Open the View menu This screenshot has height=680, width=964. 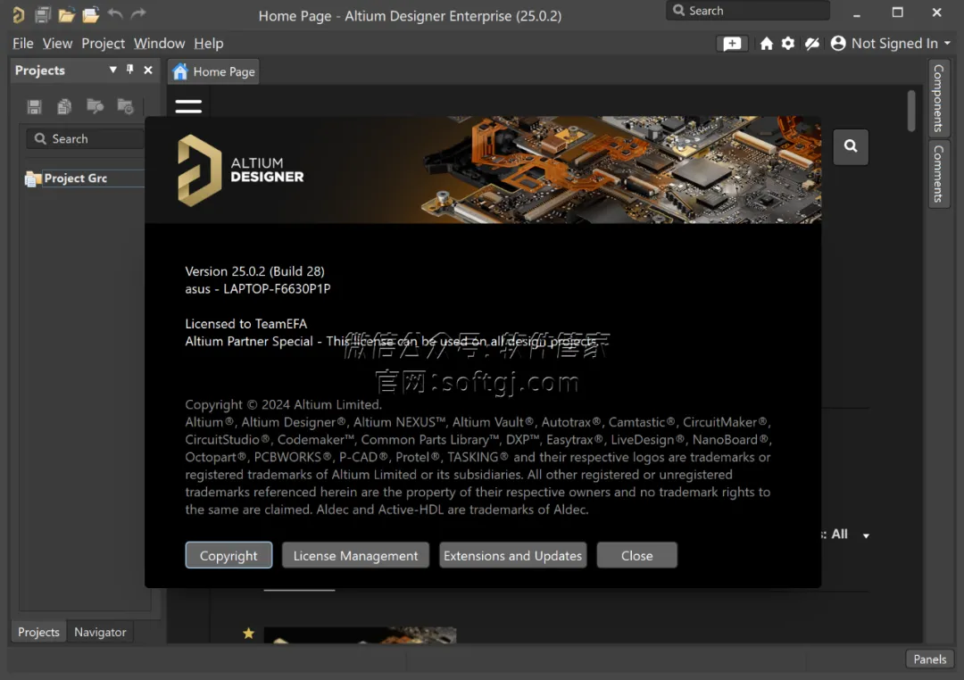[x=57, y=44]
